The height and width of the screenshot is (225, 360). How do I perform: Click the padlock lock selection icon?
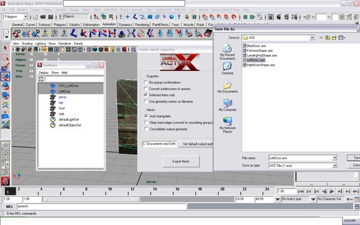(187, 17)
